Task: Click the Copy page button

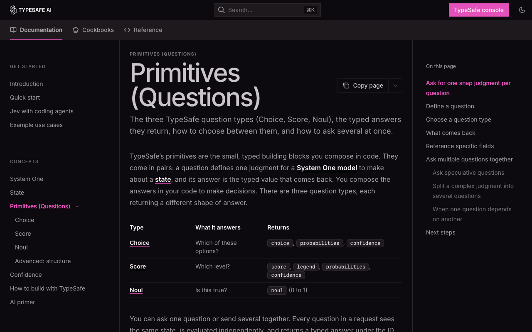Action: tap(363, 85)
